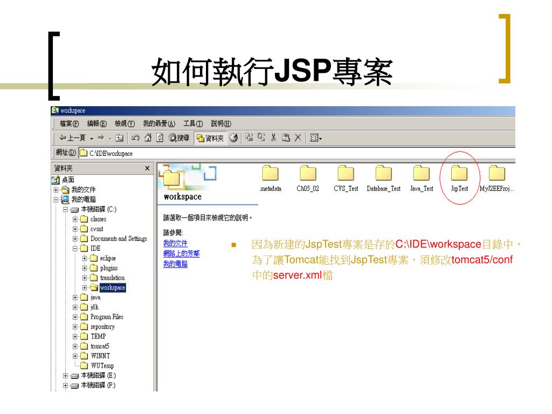Screen dimensions: 552x414
Task: Click the Move To toolbar icon
Action: [x=250, y=137]
